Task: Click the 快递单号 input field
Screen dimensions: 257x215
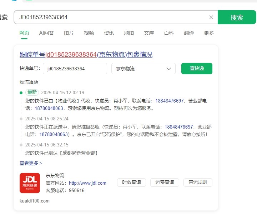Action: (75, 69)
